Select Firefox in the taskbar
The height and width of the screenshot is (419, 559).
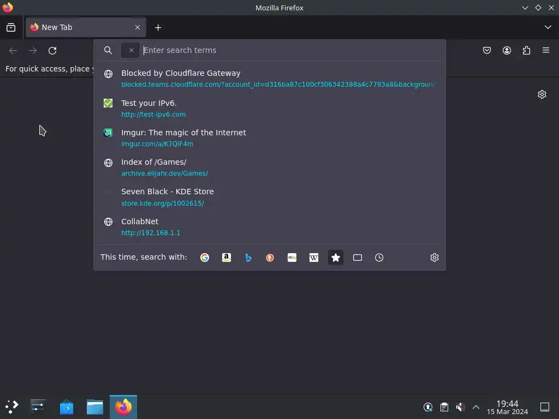(x=123, y=406)
